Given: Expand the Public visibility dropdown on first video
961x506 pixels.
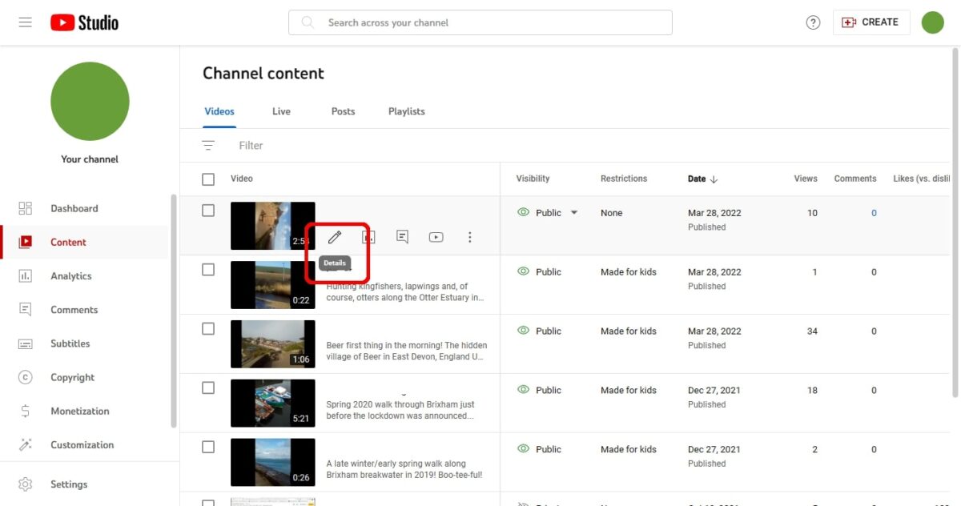Looking at the screenshot, I should [574, 213].
